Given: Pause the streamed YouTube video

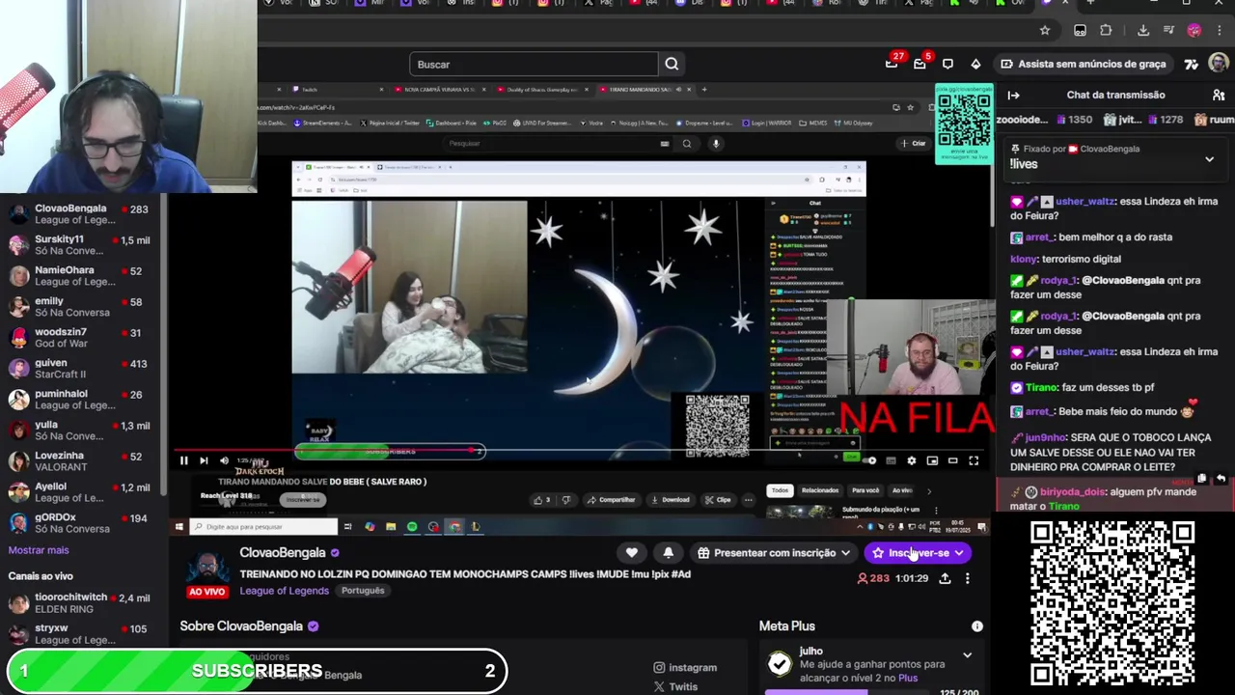Looking at the screenshot, I should pyautogui.click(x=183, y=461).
